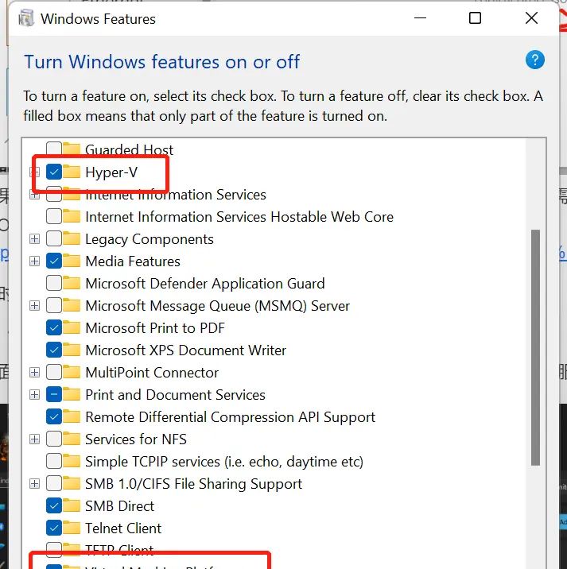Select Internet Information Services Hostable Web Core text
Viewport: 567px width, 569px height.
tap(239, 217)
